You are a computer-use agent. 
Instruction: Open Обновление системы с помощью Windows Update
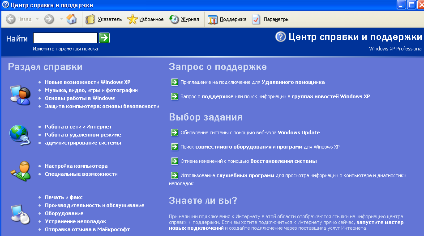pyautogui.click(x=250, y=133)
